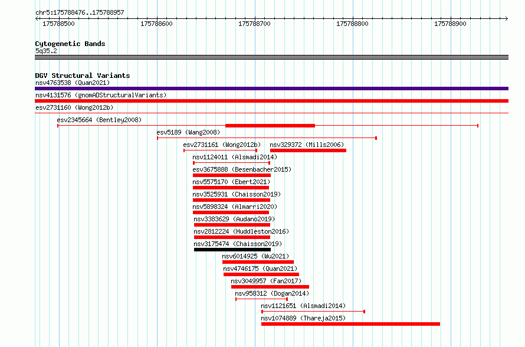Open esv3675888 (Besenbacher2015) variant

242,169
